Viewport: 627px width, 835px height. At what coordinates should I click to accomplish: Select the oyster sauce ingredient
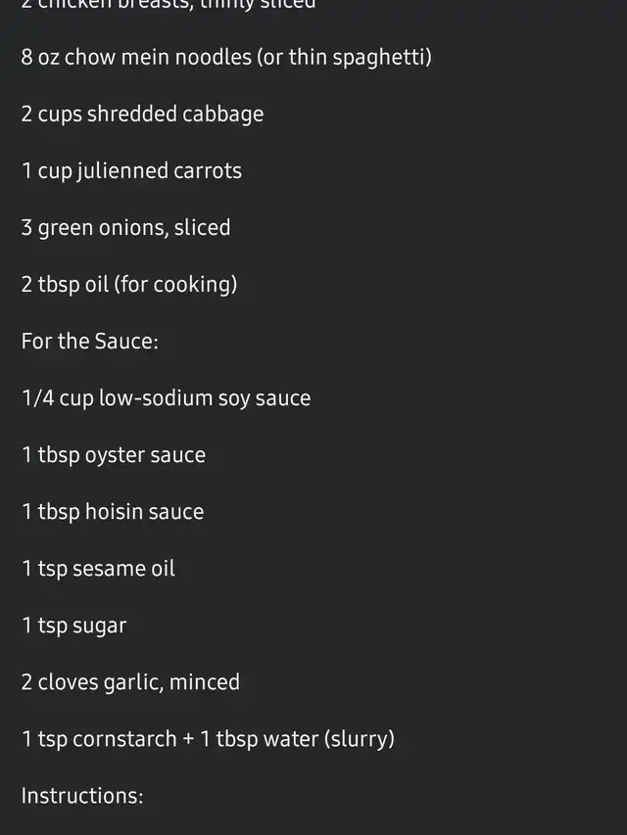tap(114, 455)
